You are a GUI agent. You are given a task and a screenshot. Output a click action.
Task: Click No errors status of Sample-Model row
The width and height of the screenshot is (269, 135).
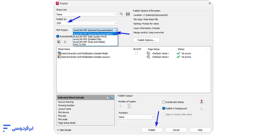click(x=186, y=53)
